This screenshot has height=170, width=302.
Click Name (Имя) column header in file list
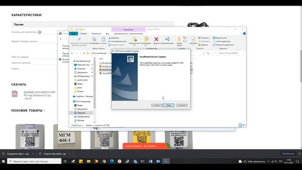pyautogui.click(x=101, y=59)
